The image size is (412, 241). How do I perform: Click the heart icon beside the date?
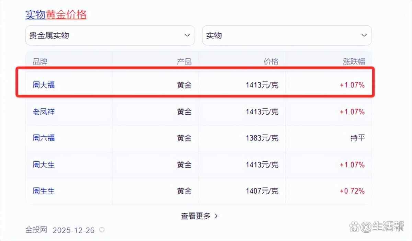pyautogui.click(x=102, y=230)
